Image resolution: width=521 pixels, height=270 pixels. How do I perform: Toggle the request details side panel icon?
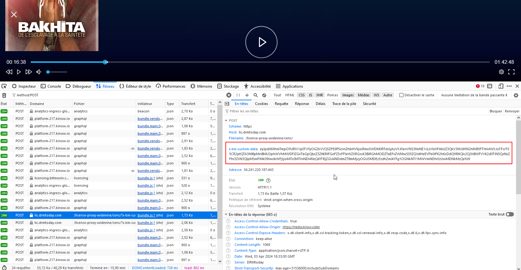pyautogui.click(x=227, y=104)
